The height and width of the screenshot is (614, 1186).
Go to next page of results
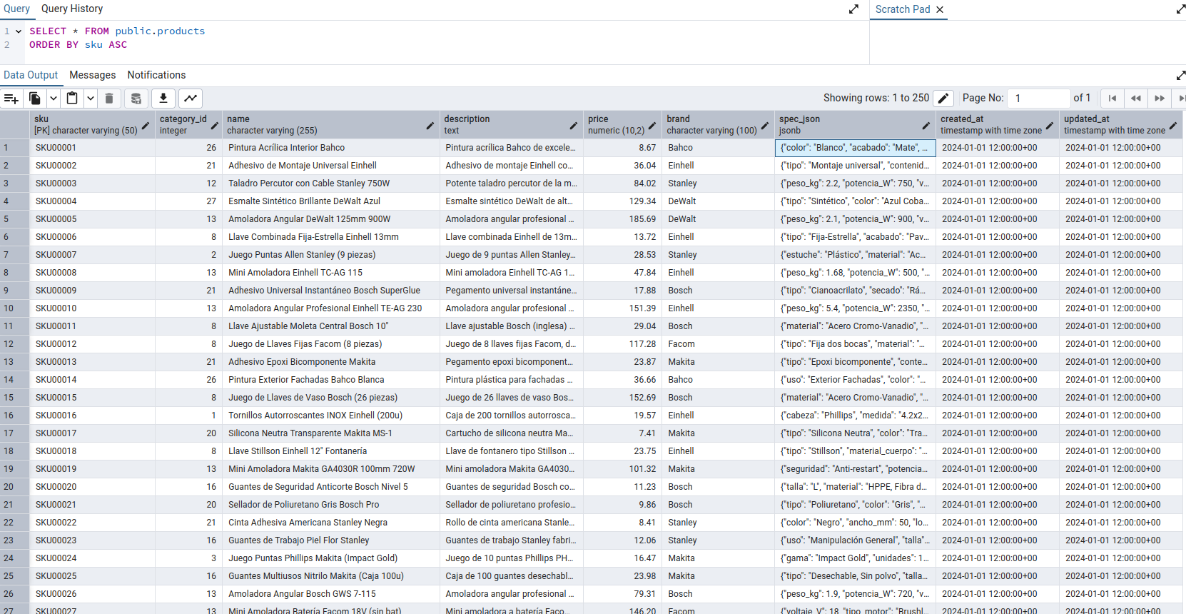coord(1160,99)
